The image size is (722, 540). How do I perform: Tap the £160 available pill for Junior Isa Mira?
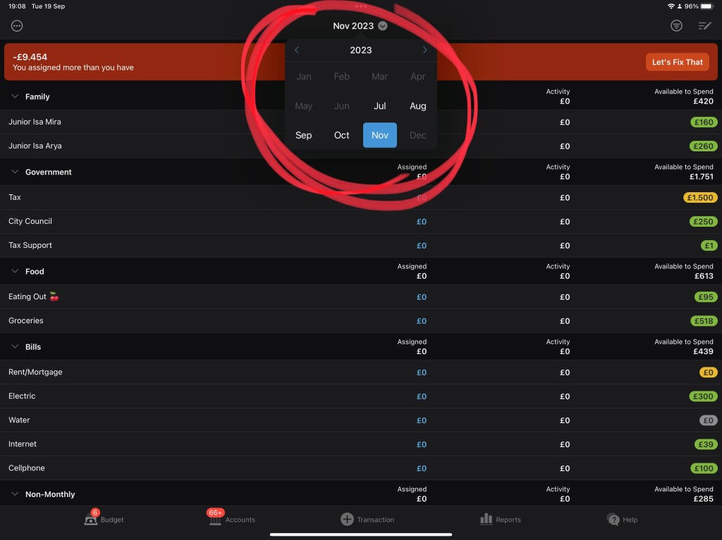703,122
